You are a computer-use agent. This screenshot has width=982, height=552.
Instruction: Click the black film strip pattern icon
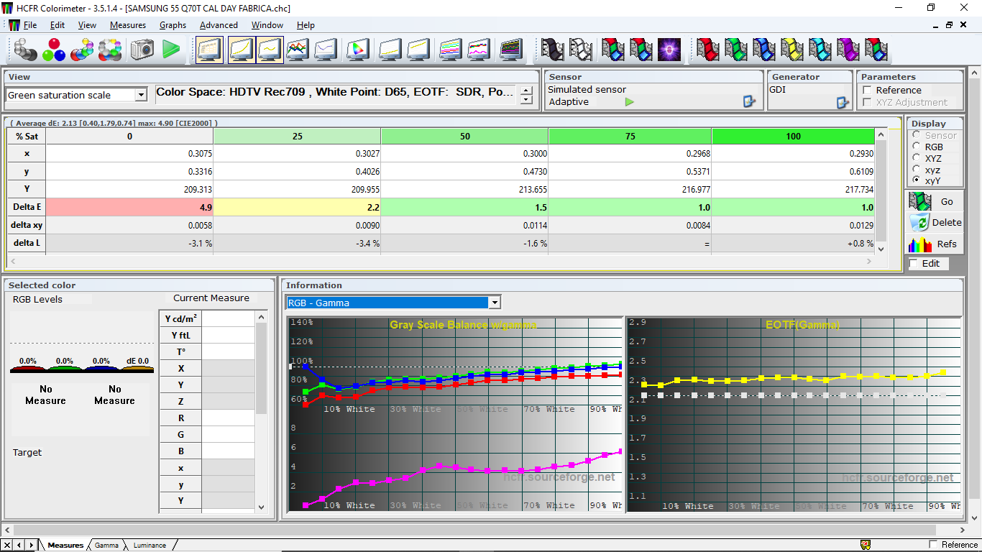pyautogui.click(x=553, y=50)
